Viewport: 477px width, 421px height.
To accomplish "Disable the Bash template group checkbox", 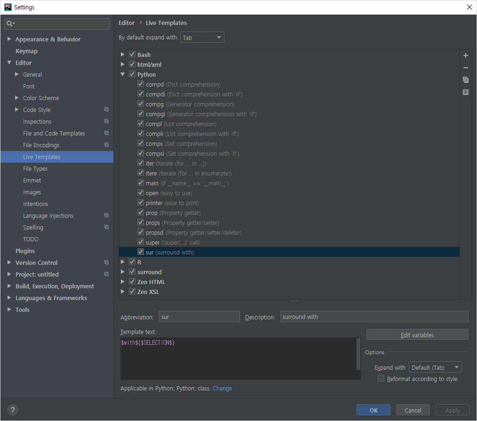I will (132, 54).
